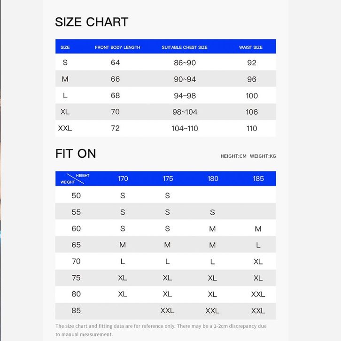The width and height of the screenshot is (341, 341).
Task: Select the SUITABLE CHEST SIZE column header
Action: tap(185, 47)
